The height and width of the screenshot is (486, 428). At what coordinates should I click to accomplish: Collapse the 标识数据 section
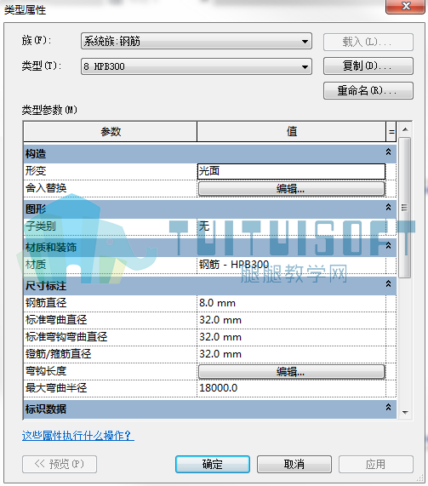tap(388, 408)
